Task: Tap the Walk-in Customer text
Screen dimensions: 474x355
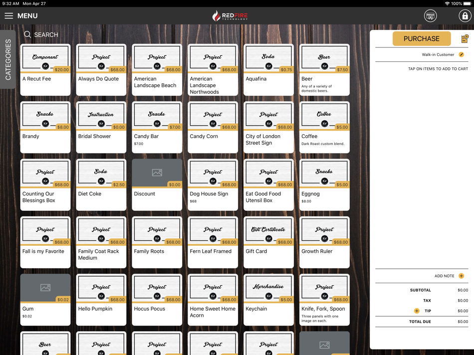Action: click(x=438, y=55)
